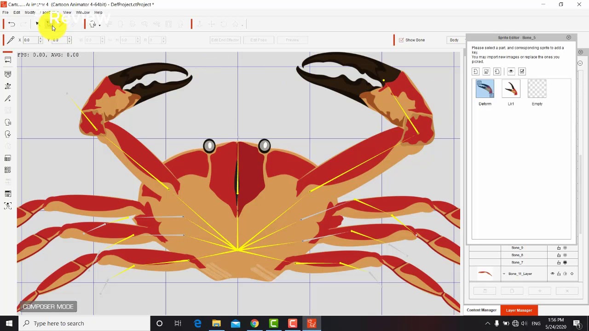Select the Empty sprite thumbnail
This screenshot has width=589, height=331.
pyautogui.click(x=537, y=89)
